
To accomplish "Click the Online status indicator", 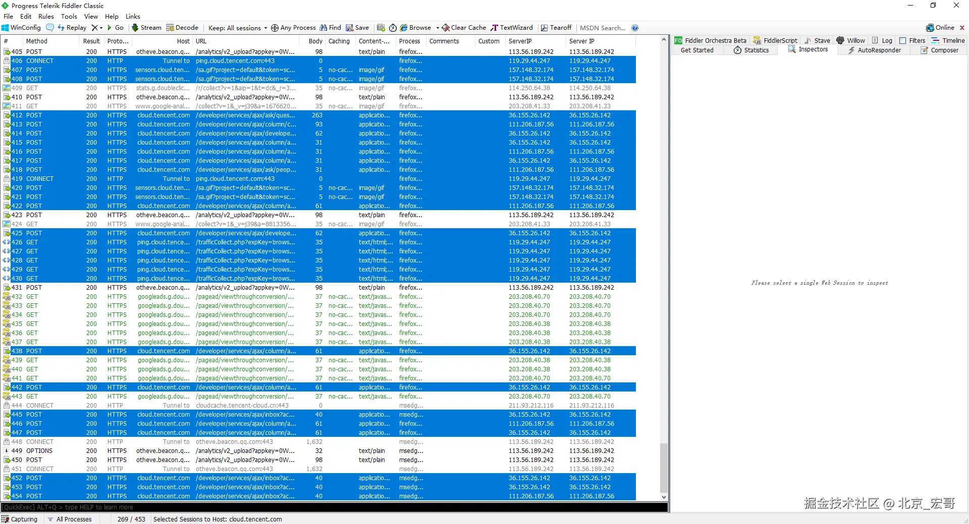I will click(x=940, y=28).
